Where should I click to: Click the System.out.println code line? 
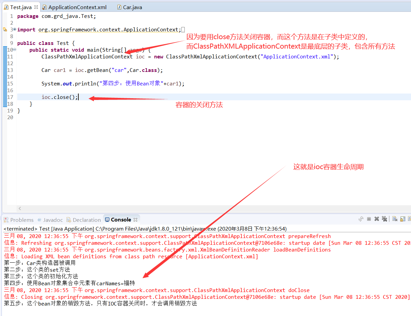pos(113,84)
